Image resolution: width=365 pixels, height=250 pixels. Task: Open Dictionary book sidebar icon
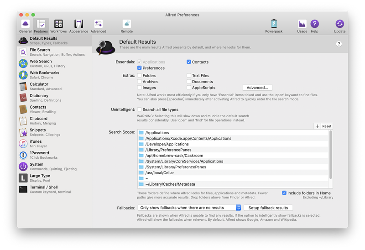coord(23,98)
